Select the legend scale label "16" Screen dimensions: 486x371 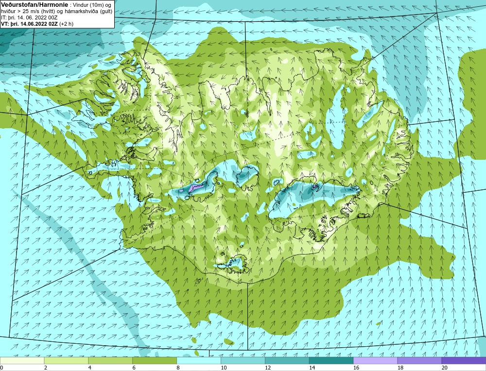coord(356,368)
